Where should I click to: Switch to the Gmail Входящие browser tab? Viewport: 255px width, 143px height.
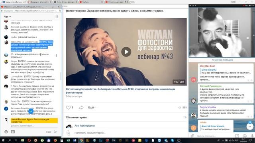(39, 2)
